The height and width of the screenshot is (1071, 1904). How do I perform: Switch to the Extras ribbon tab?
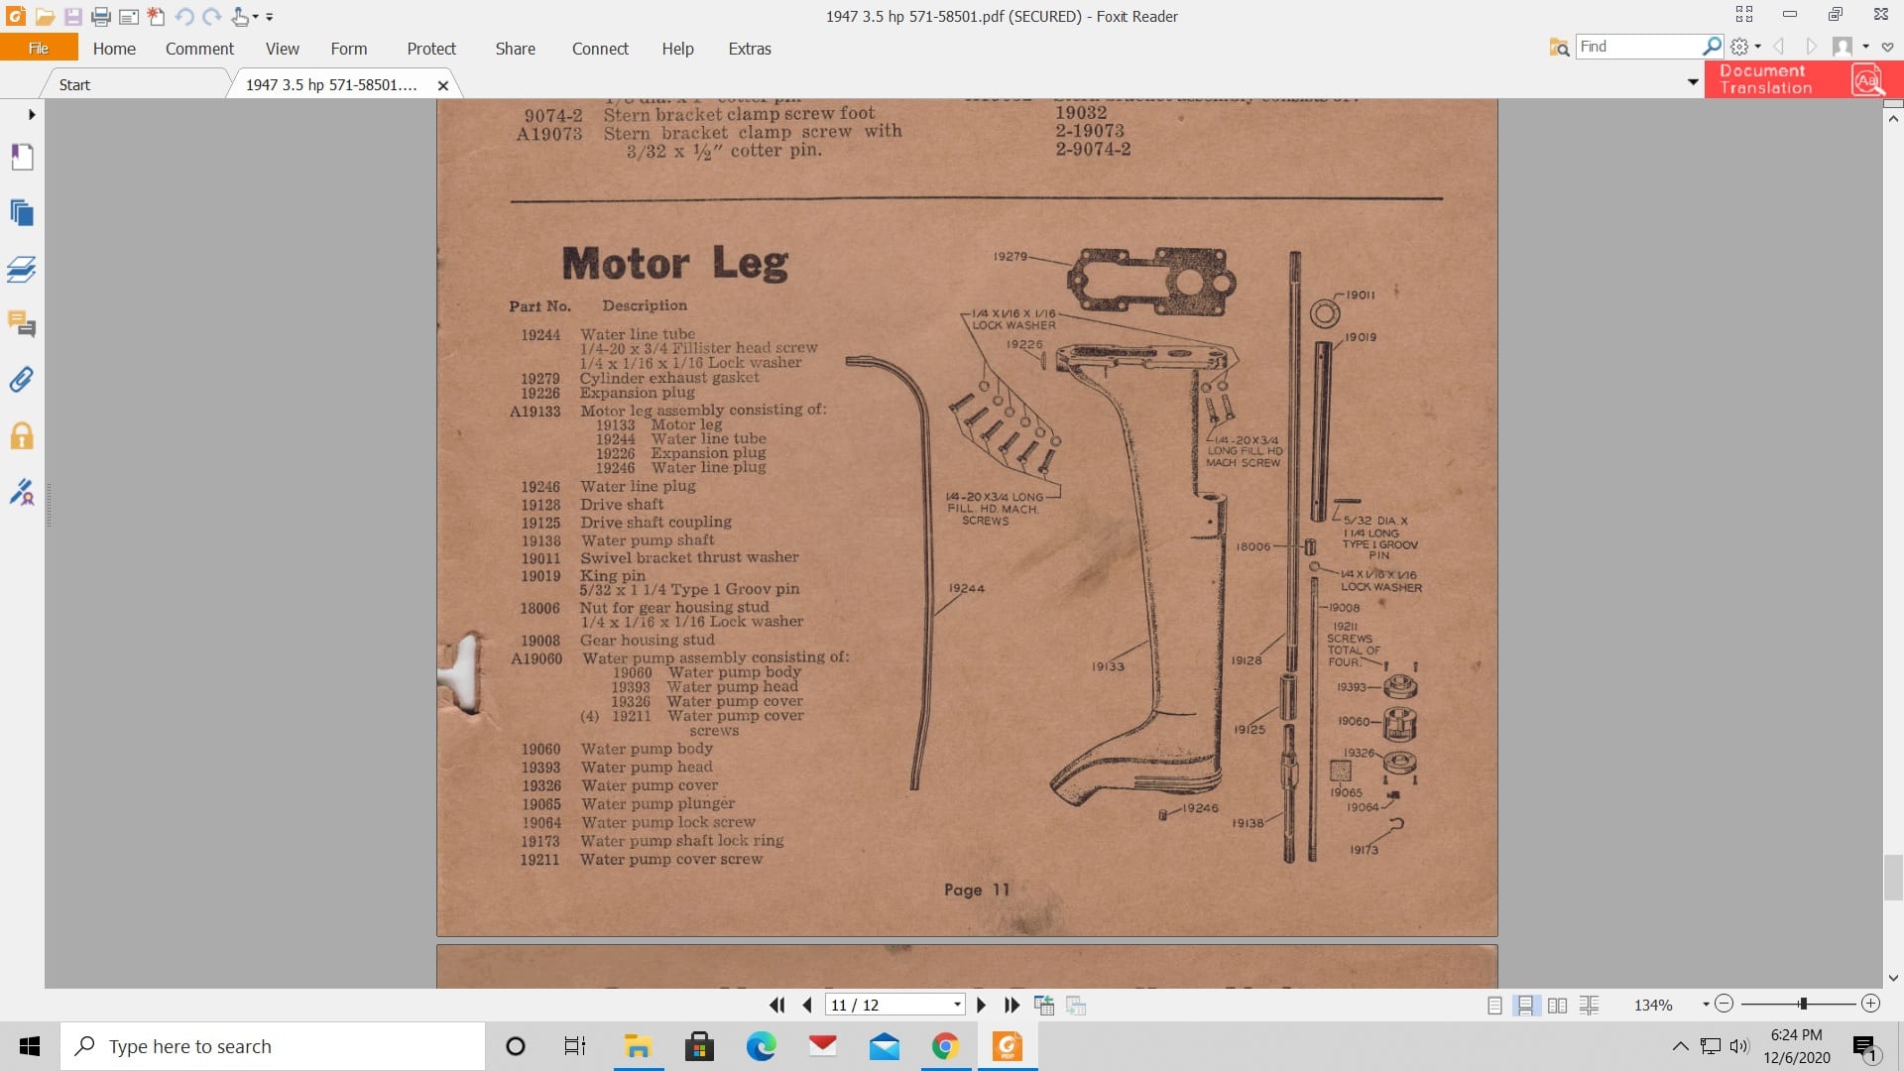pyautogui.click(x=749, y=48)
